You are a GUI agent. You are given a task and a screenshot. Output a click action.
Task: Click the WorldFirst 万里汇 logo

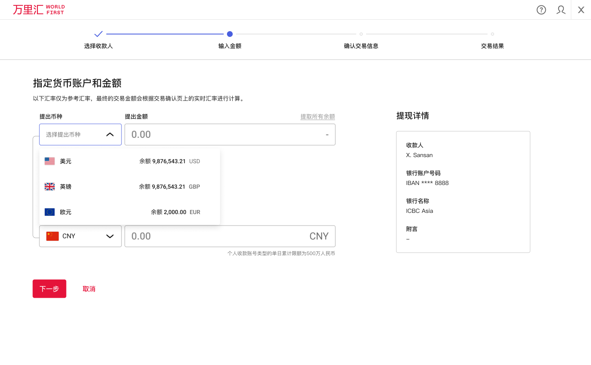38,9
